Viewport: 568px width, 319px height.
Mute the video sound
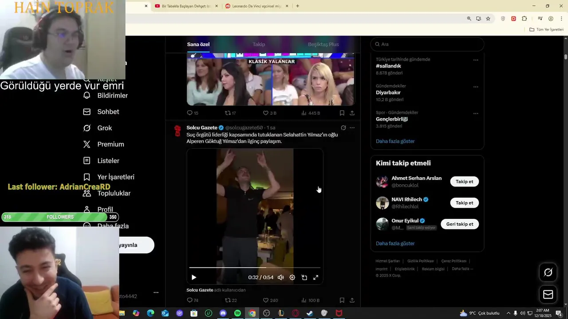coord(280,277)
